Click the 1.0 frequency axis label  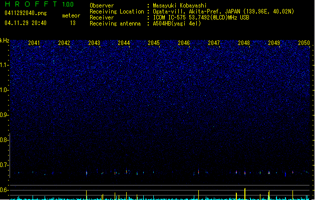[5, 90]
